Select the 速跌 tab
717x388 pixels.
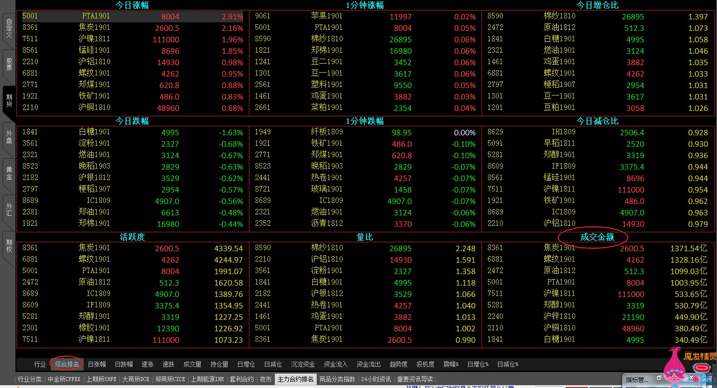pos(168,365)
